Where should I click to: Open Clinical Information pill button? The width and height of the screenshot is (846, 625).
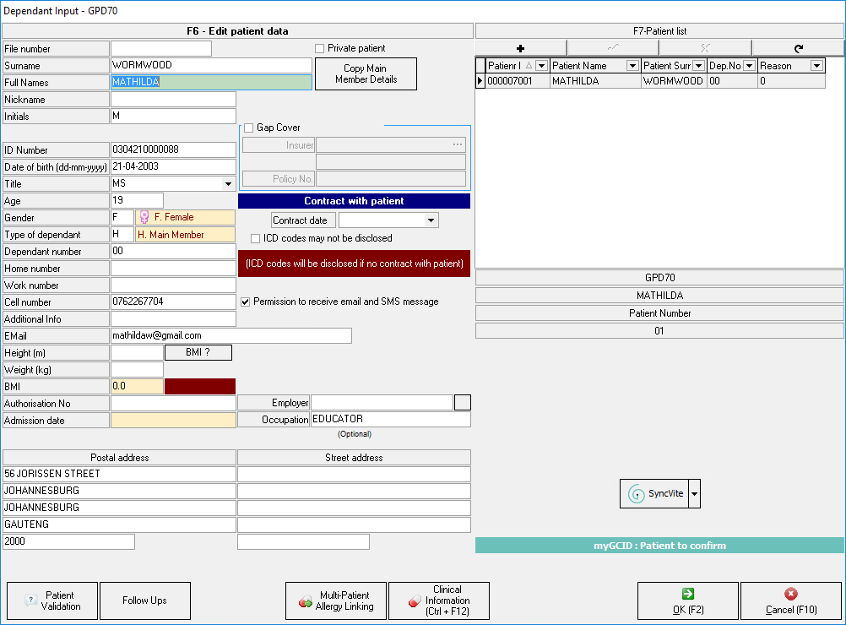(x=439, y=601)
